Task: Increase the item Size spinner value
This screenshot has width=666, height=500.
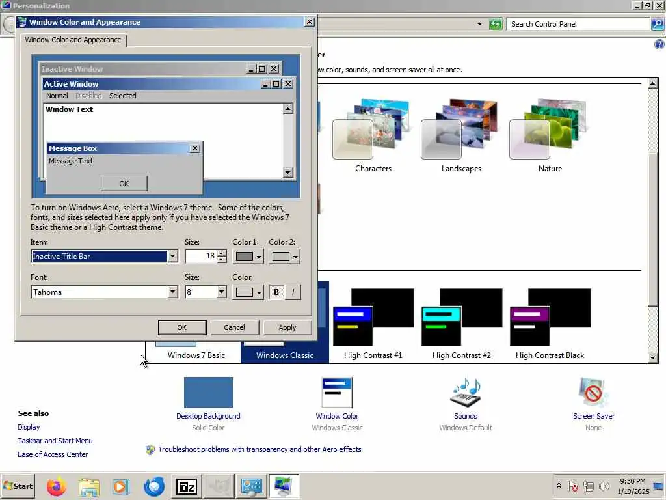Action: point(222,253)
